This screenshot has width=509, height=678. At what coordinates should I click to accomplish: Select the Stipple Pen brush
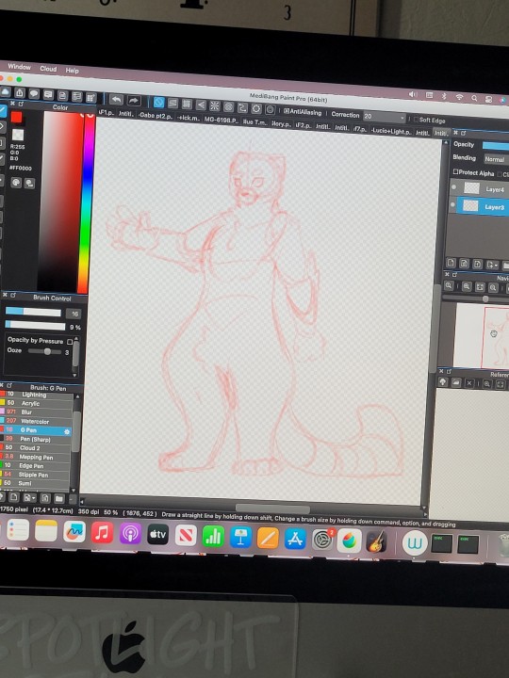(35, 475)
